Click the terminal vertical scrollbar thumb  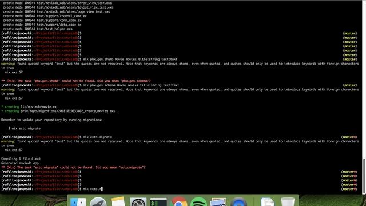click(x=364, y=176)
